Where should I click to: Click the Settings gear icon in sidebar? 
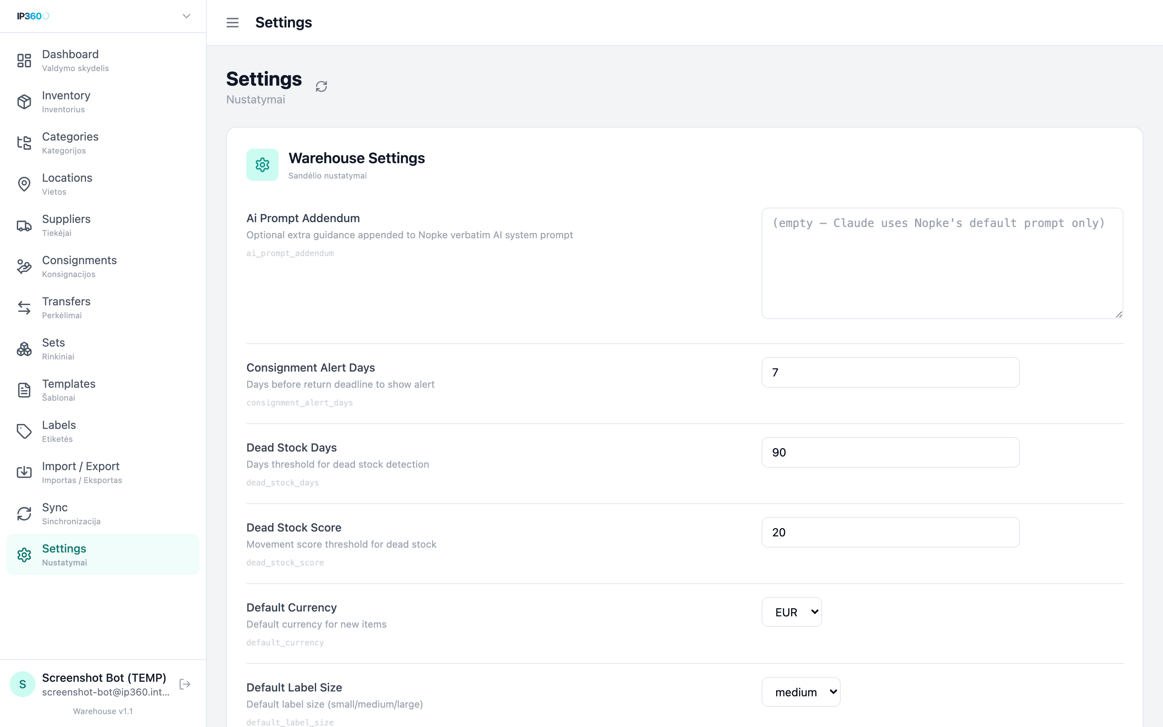click(24, 555)
